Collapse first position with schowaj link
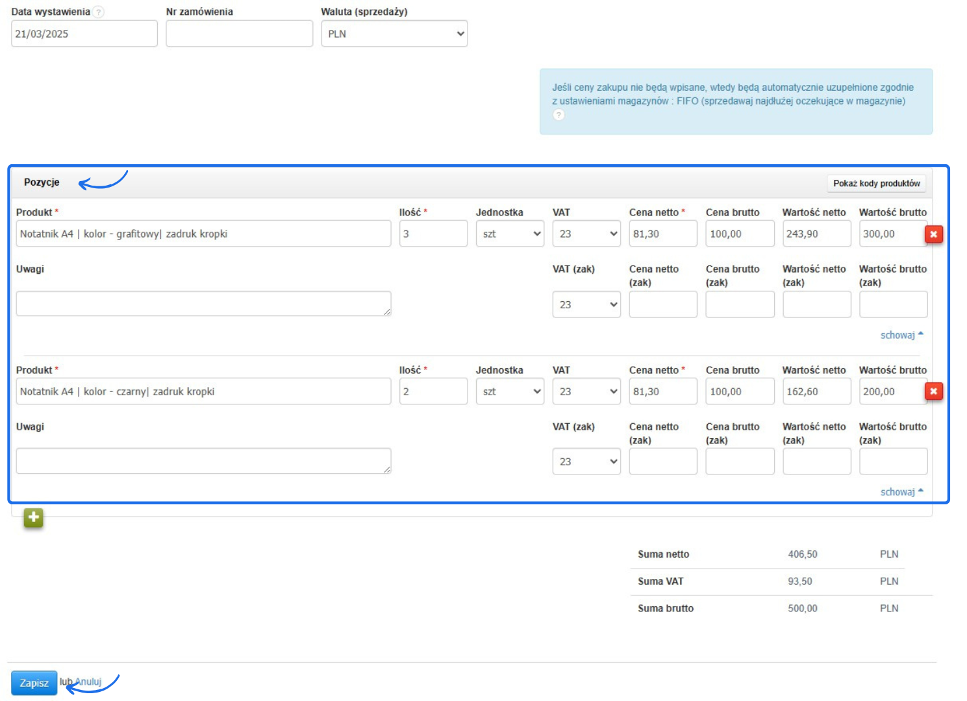 pos(901,335)
